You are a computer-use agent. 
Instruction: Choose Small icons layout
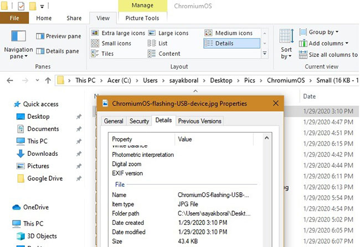point(111,43)
